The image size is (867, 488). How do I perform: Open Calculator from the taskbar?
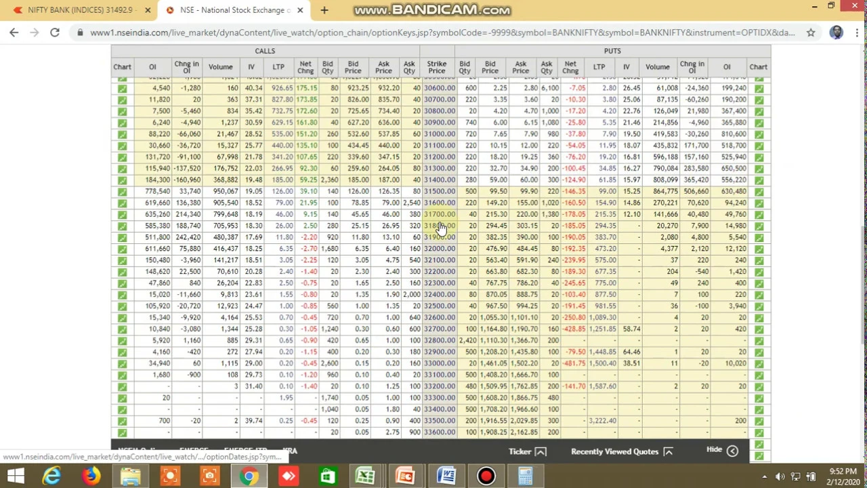525,476
